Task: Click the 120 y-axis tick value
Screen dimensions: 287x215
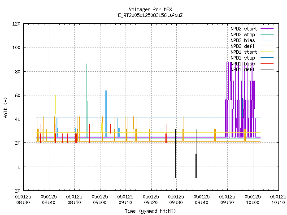Action: point(16,24)
